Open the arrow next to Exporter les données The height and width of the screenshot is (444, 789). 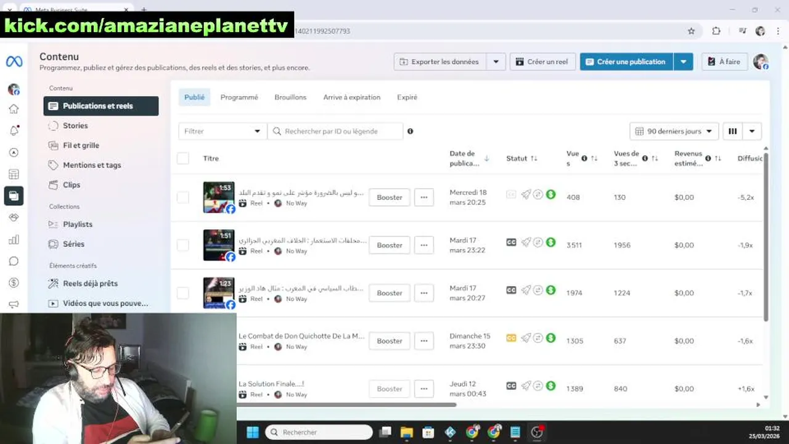tap(496, 62)
